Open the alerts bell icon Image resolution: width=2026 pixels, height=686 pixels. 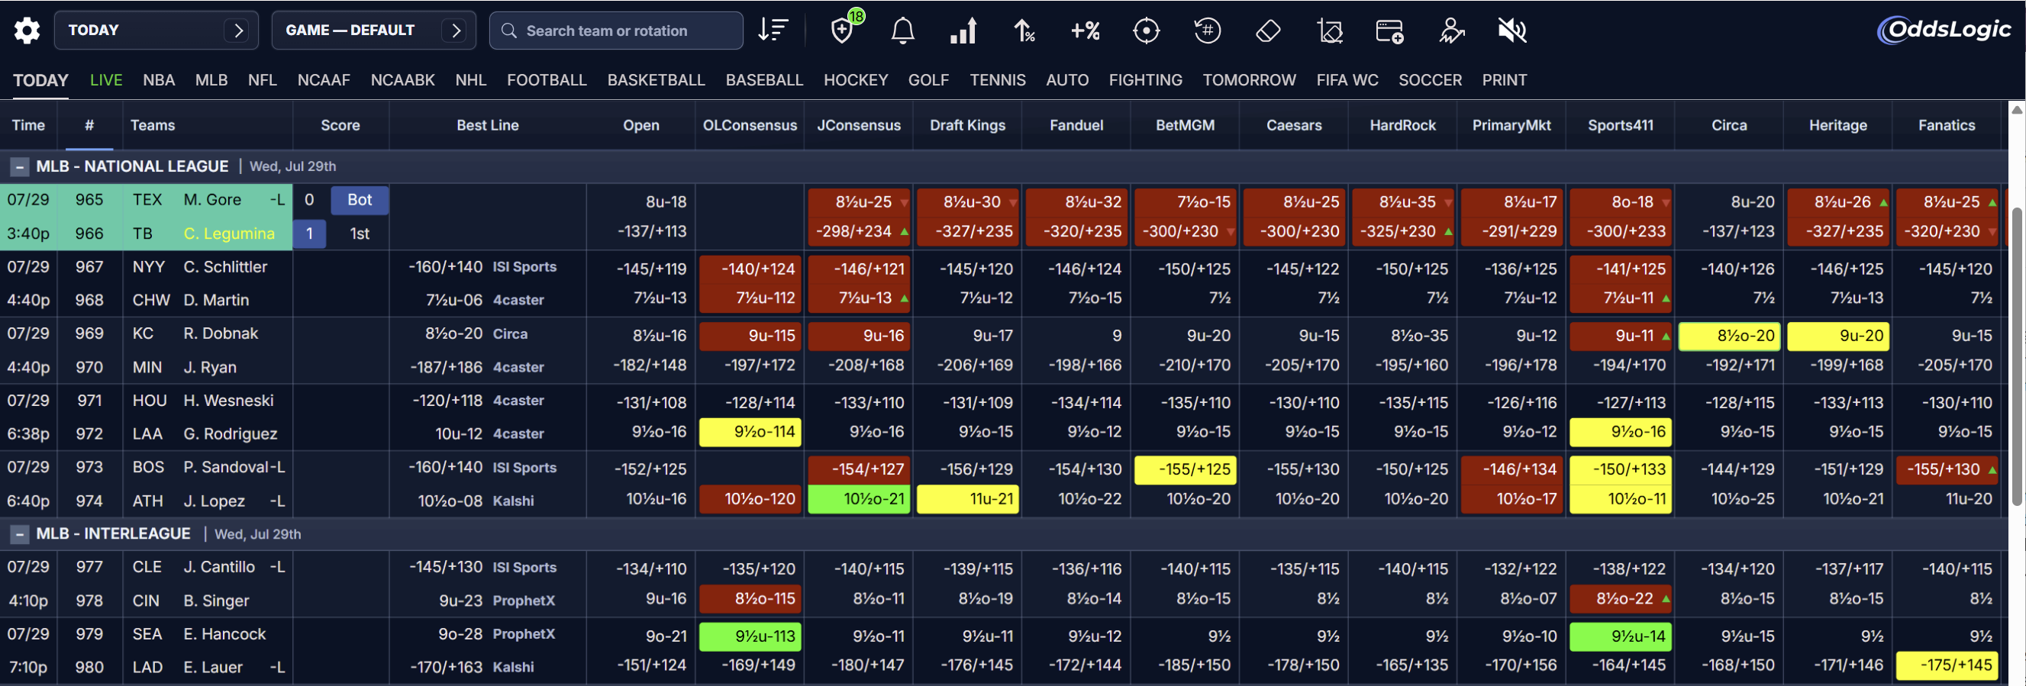click(903, 31)
